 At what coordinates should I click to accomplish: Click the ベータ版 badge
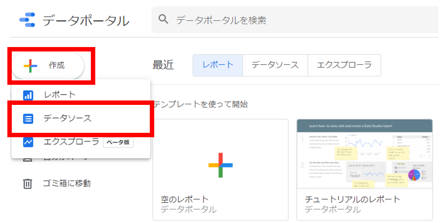[118, 142]
